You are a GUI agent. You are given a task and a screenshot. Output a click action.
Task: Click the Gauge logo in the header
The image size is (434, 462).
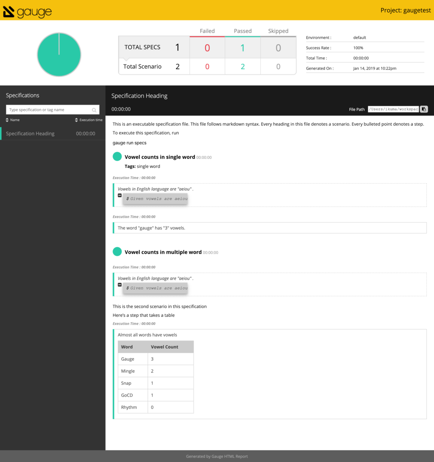[27, 11]
